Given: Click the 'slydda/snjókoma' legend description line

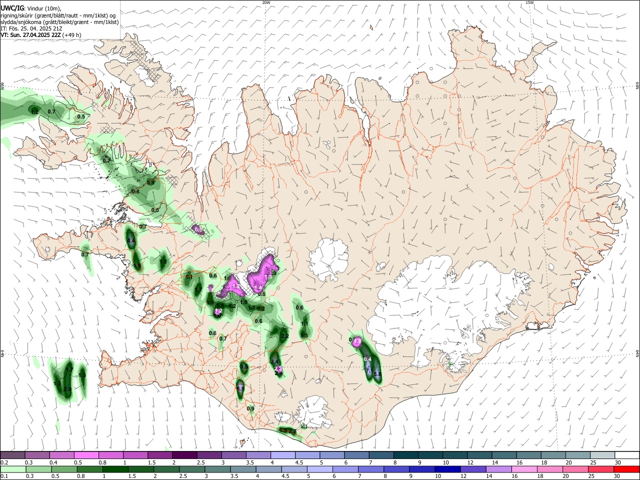Looking at the screenshot, I should pyautogui.click(x=59, y=22).
